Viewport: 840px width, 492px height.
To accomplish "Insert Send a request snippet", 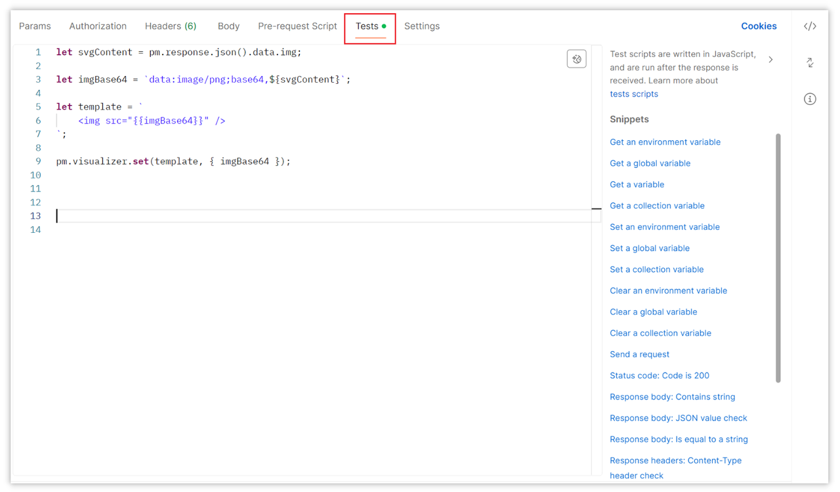I will click(639, 354).
